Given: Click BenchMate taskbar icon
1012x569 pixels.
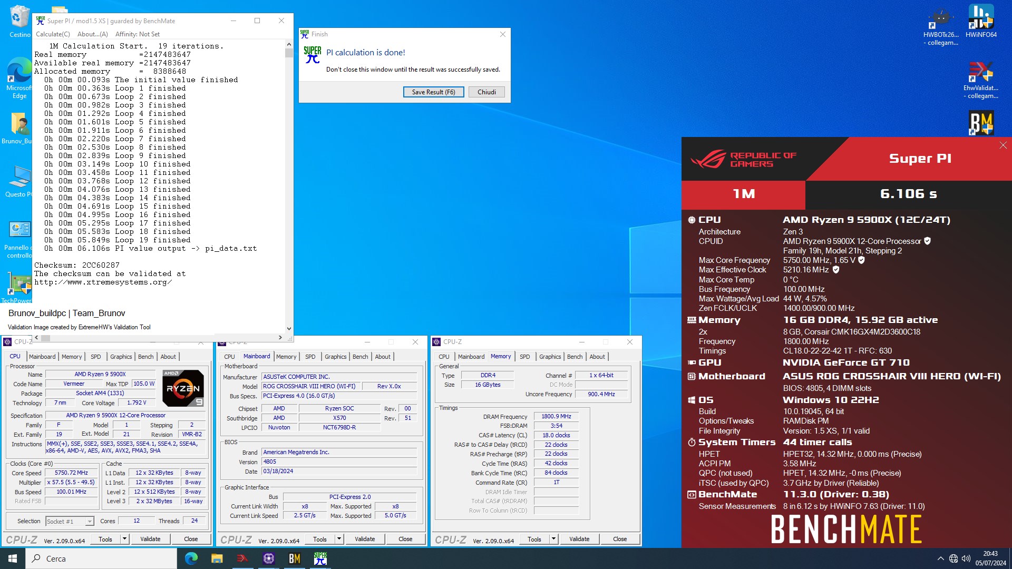Looking at the screenshot, I should pyautogui.click(x=294, y=558).
